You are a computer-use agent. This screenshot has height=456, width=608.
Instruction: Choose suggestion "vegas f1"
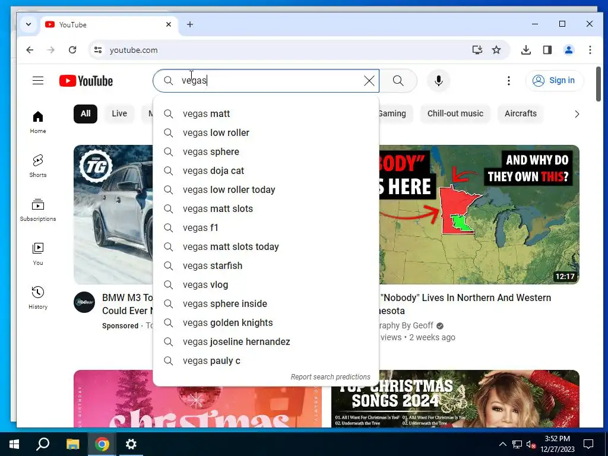point(266,227)
